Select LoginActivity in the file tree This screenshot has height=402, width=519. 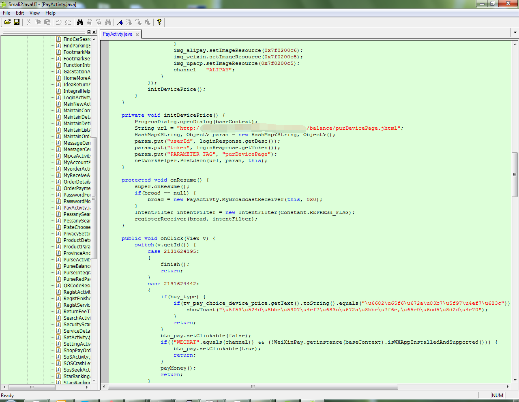point(77,98)
